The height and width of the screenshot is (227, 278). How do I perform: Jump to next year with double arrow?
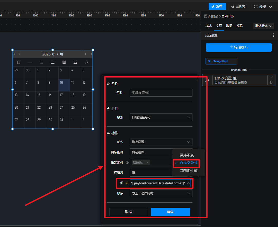tap(91, 54)
